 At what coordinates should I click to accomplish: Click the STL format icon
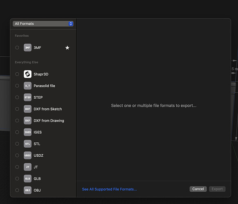click(x=27, y=144)
